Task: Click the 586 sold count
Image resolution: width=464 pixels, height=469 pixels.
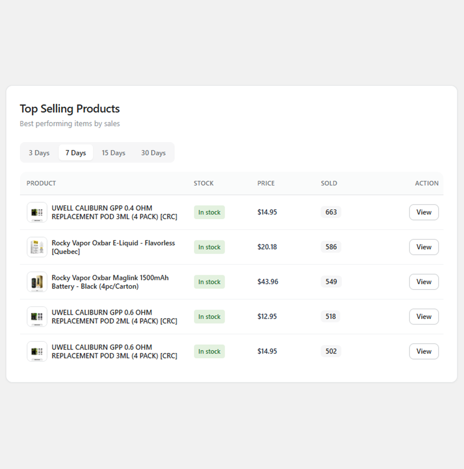Action: tap(331, 247)
